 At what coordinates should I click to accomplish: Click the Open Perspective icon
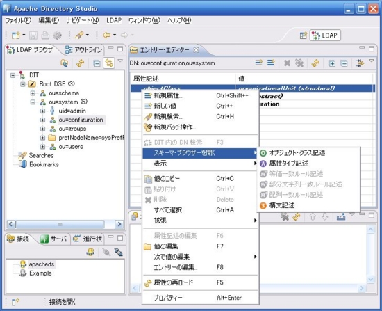click(x=304, y=35)
